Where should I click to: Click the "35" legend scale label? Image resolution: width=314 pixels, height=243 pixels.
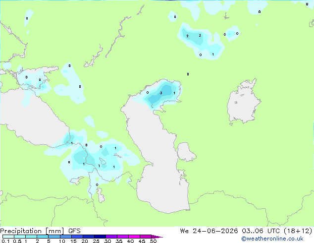pyautogui.click(x=119, y=241)
